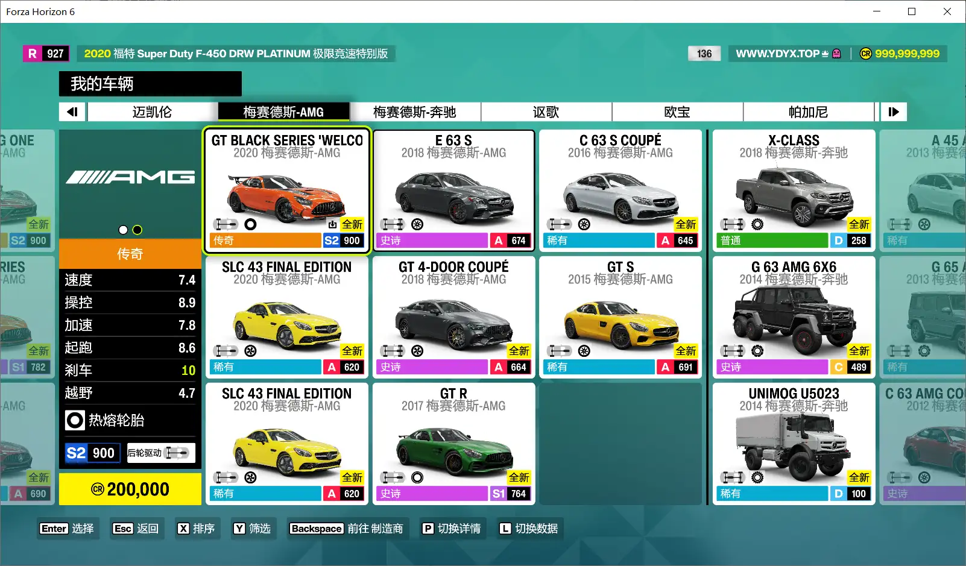The width and height of the screenshot is (966, 566).
Task: Click the drivetrain icon on GT 4-Door Coupé card
Action: point(393,351)
